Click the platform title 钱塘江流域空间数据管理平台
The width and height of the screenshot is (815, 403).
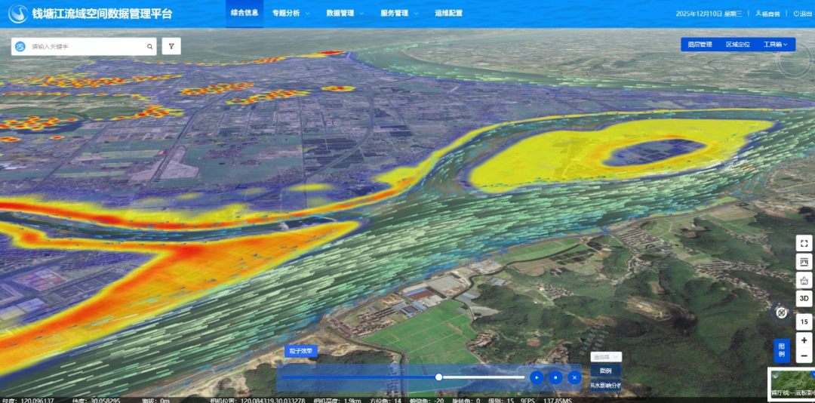(x=102, y=14)
